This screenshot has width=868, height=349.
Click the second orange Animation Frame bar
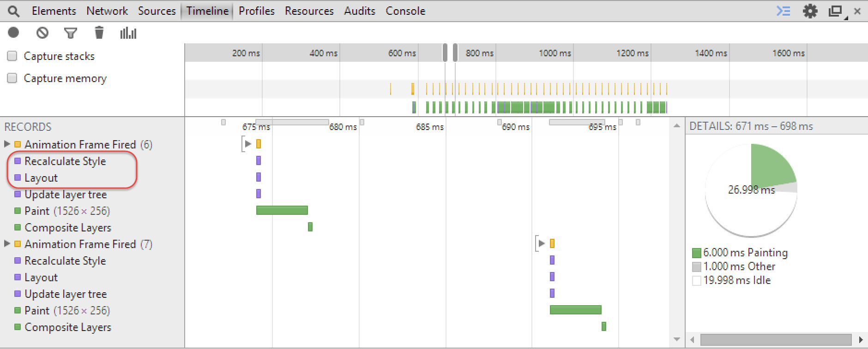click(x=552, y=243)
